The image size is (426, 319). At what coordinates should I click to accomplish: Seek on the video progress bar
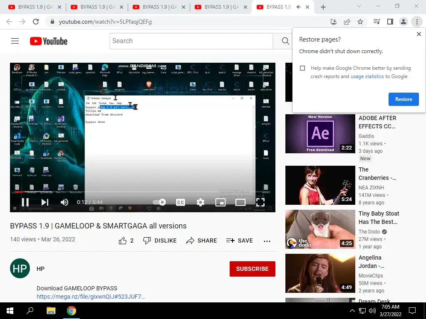pyautogui.click(x=143, y=192)
